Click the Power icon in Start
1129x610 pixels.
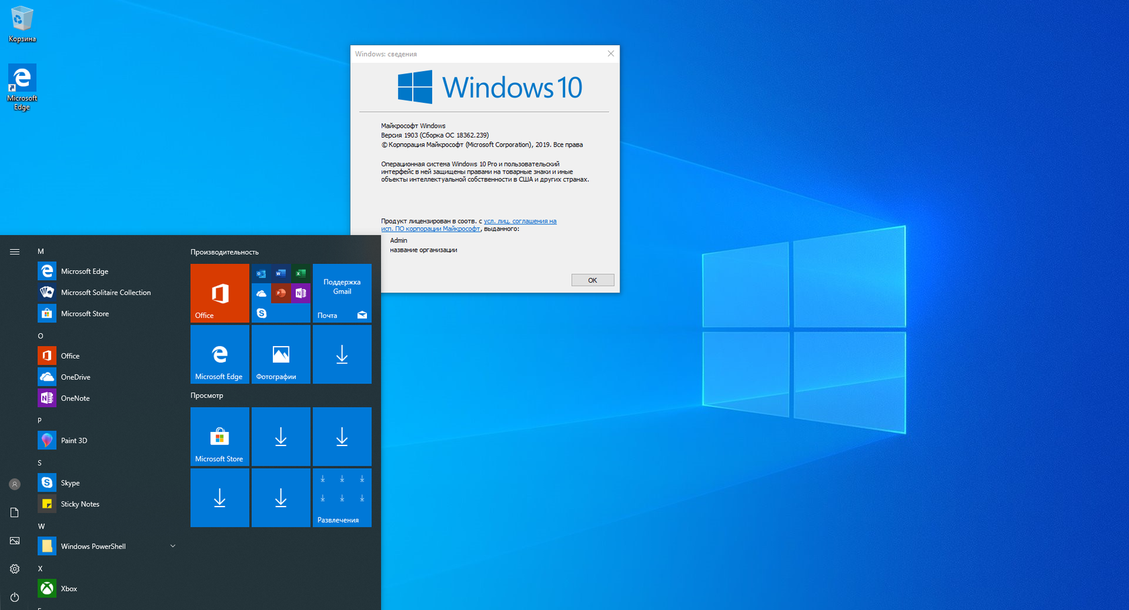pyautogui.click(x=15, y=597)
